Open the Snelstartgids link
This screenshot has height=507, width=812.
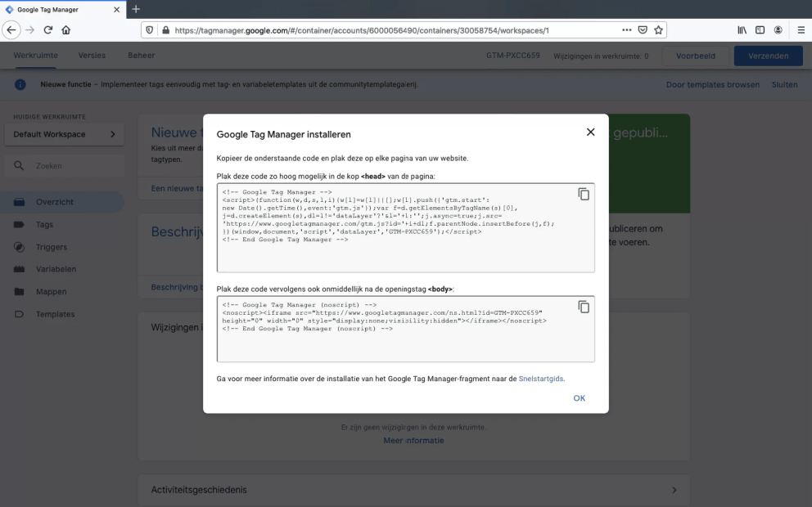540,379
